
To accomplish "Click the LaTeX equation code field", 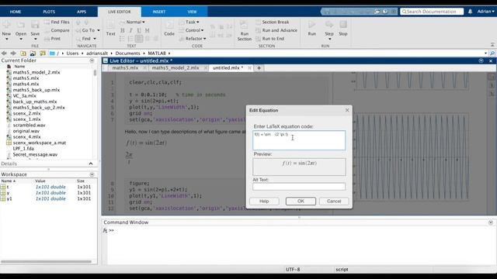I will pos(299,140).
